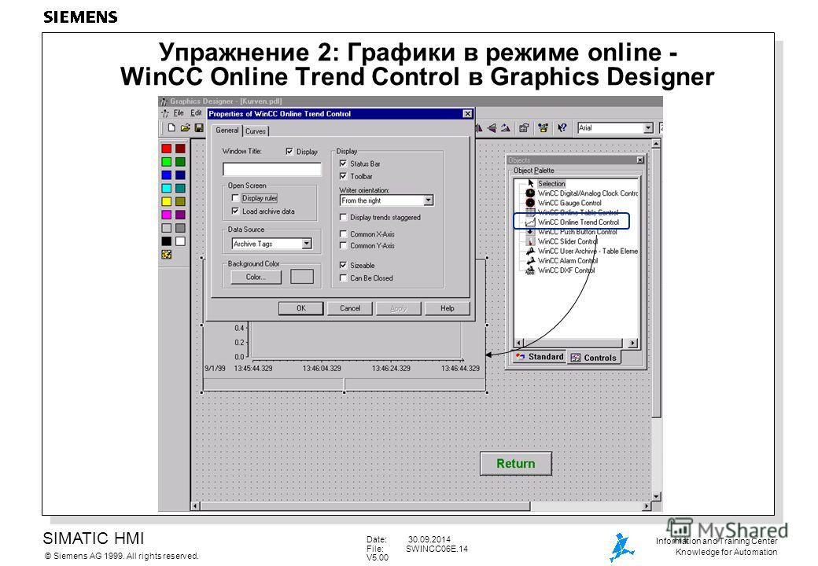
Task: Pick the yellow color swatch
Action: click(167, 201)
